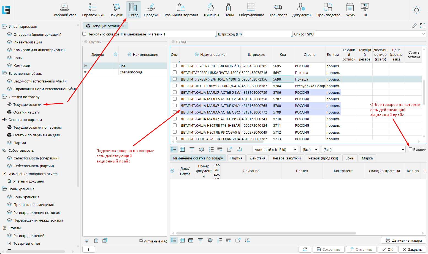The height and width of the screenshot is (254, 428).
Task: Expand the 'Все' node in groups tree
Action: coord(85,66)
